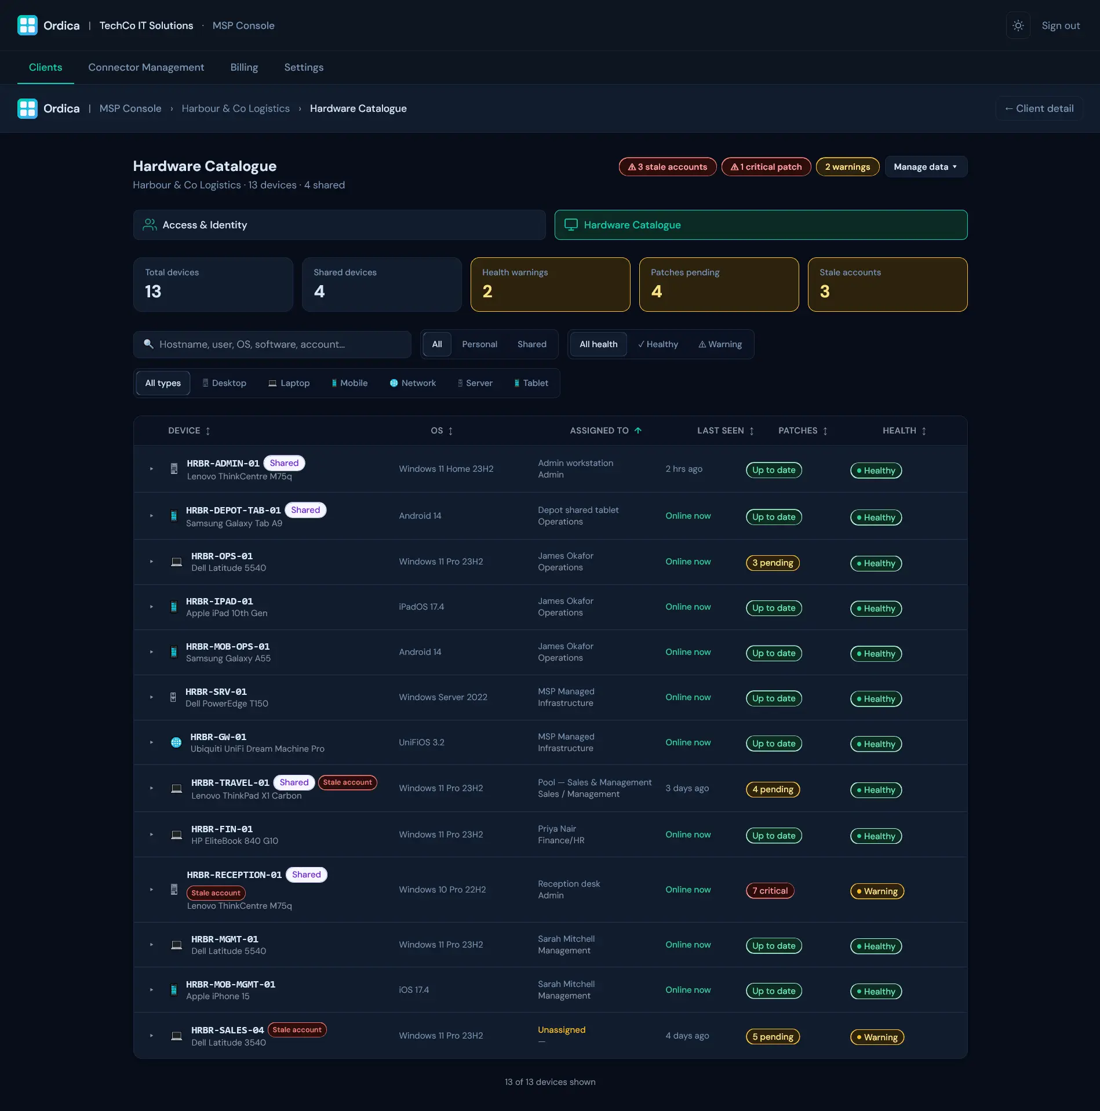Filter to Personal devices

(479, 344)
